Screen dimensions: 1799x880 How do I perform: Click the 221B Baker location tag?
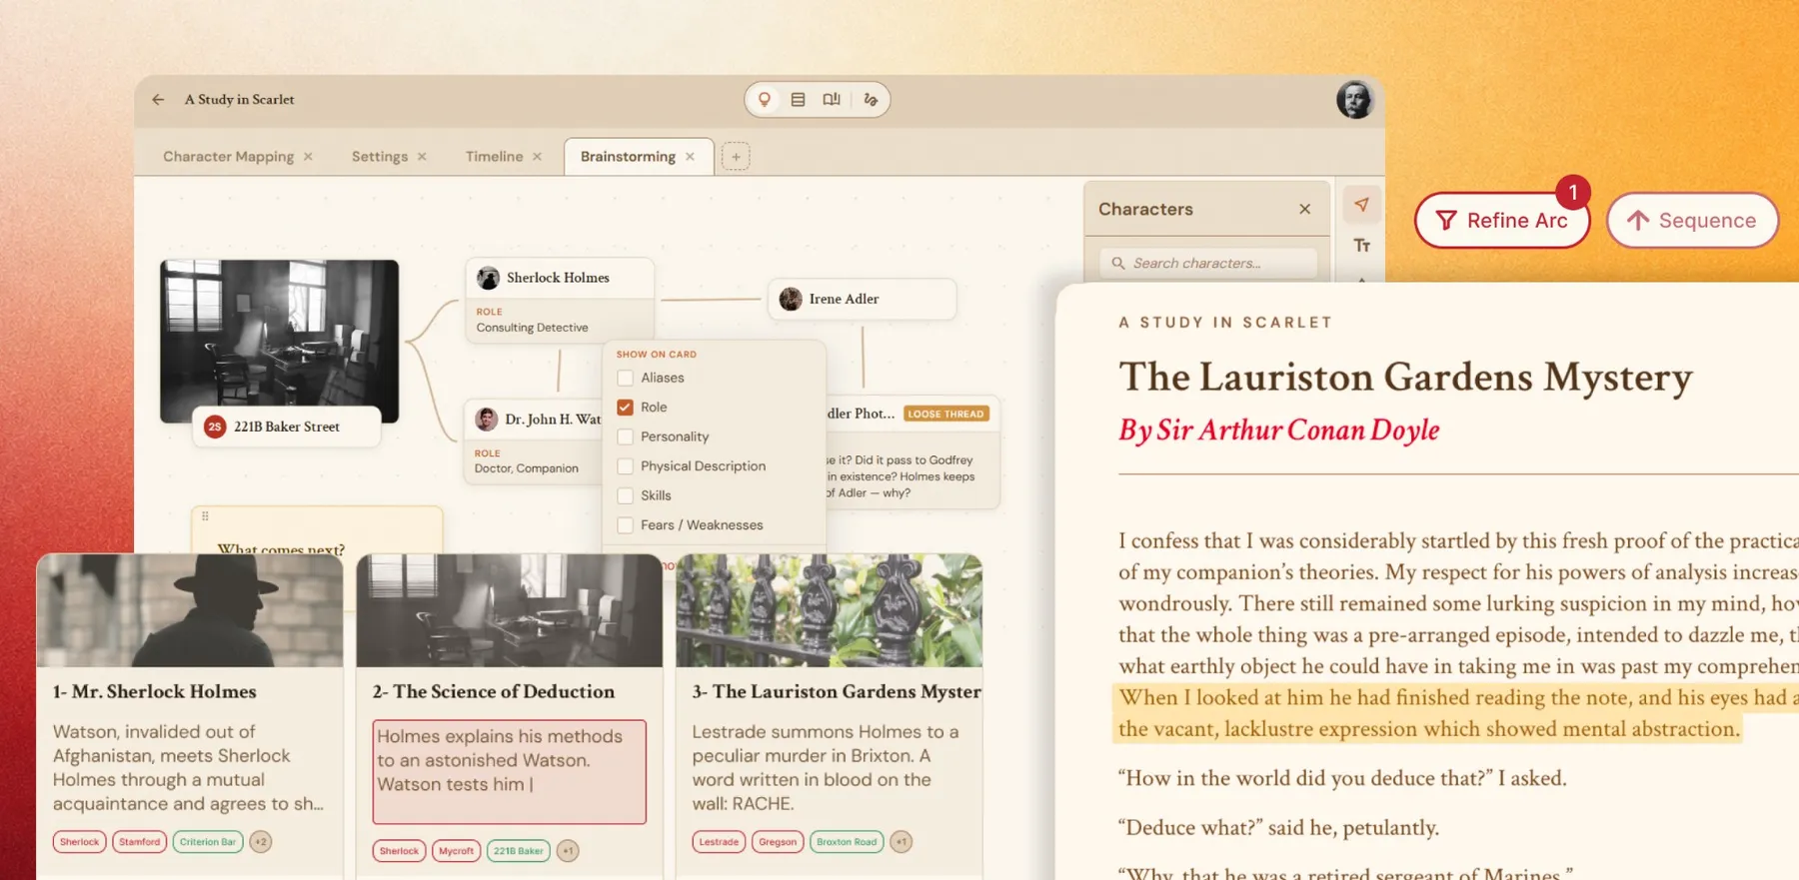click(518, 851)
